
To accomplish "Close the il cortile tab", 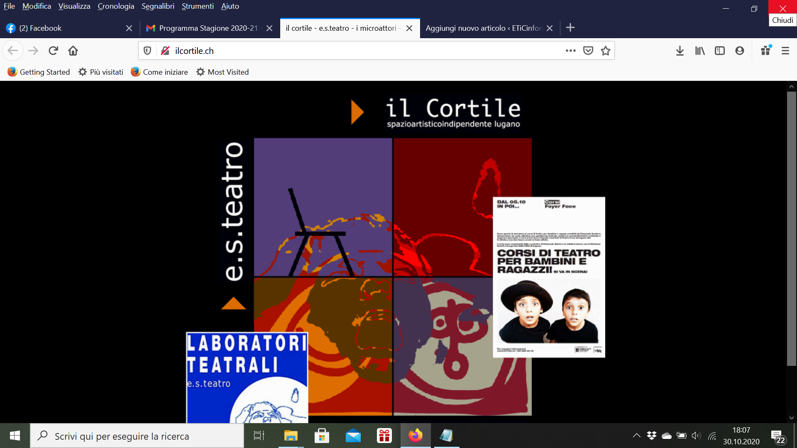I will (x=409, y=28).
